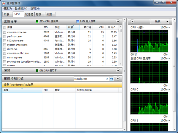Click the 服務 CPU 使用率 graph
The height and width of the screenshot is (133, 178).
point(149,72)
